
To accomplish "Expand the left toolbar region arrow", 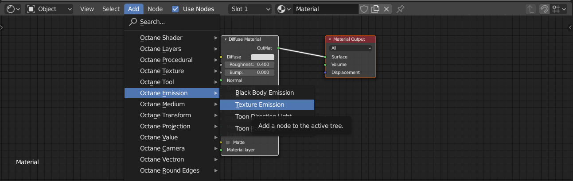I will 2,27.
